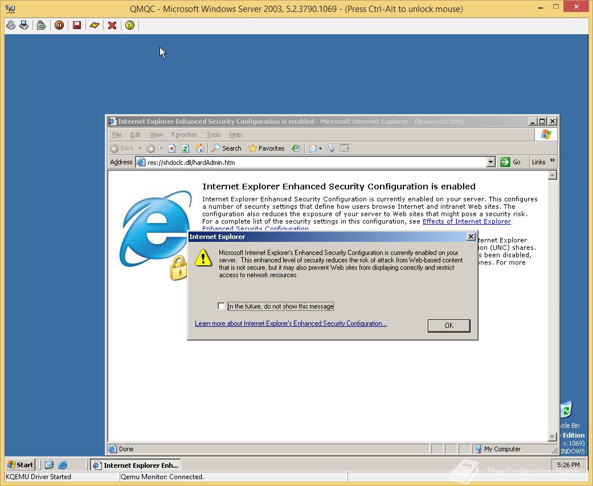The image size is (593, 486).
Task: Click the Stop icon in IE toolbar
Action: 171,148
